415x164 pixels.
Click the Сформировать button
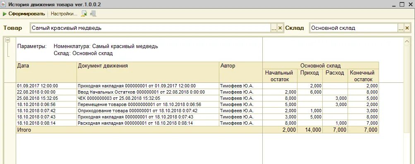pyautogui.click(x=24, y=14)
